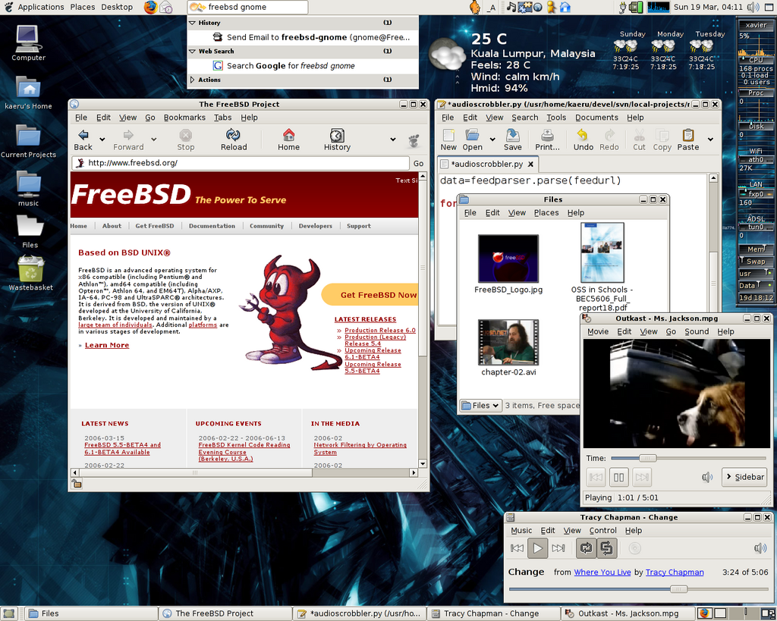This screenshot has width=777, height=621.
Task: Click the music player volume icon
Action: pyautogui.click(x=760, y=548)
